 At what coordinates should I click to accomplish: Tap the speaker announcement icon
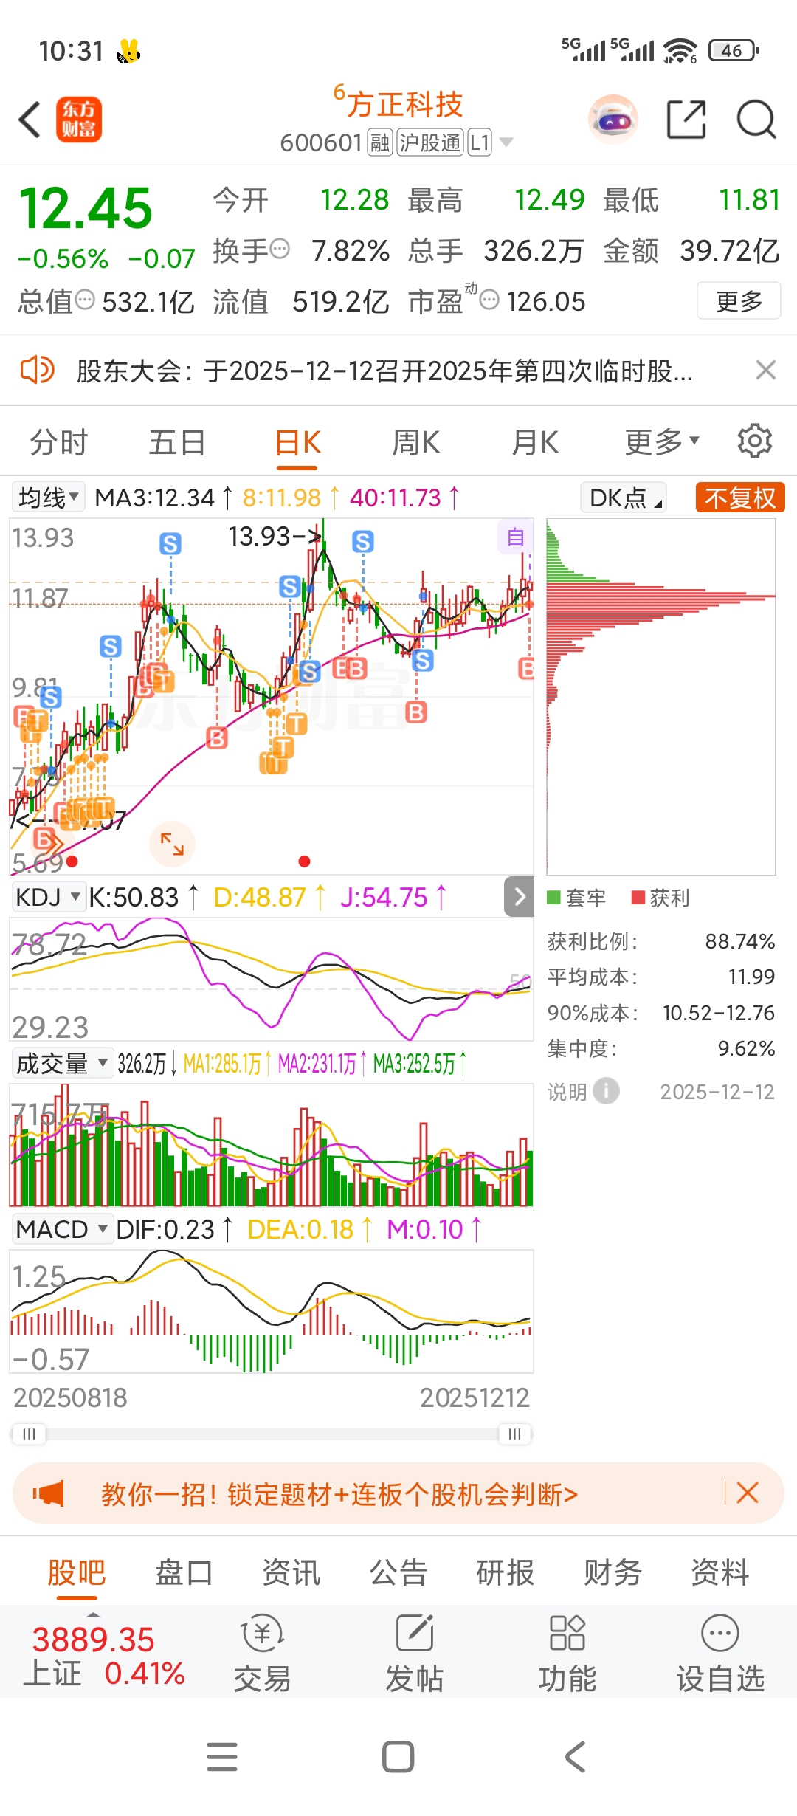37,370
